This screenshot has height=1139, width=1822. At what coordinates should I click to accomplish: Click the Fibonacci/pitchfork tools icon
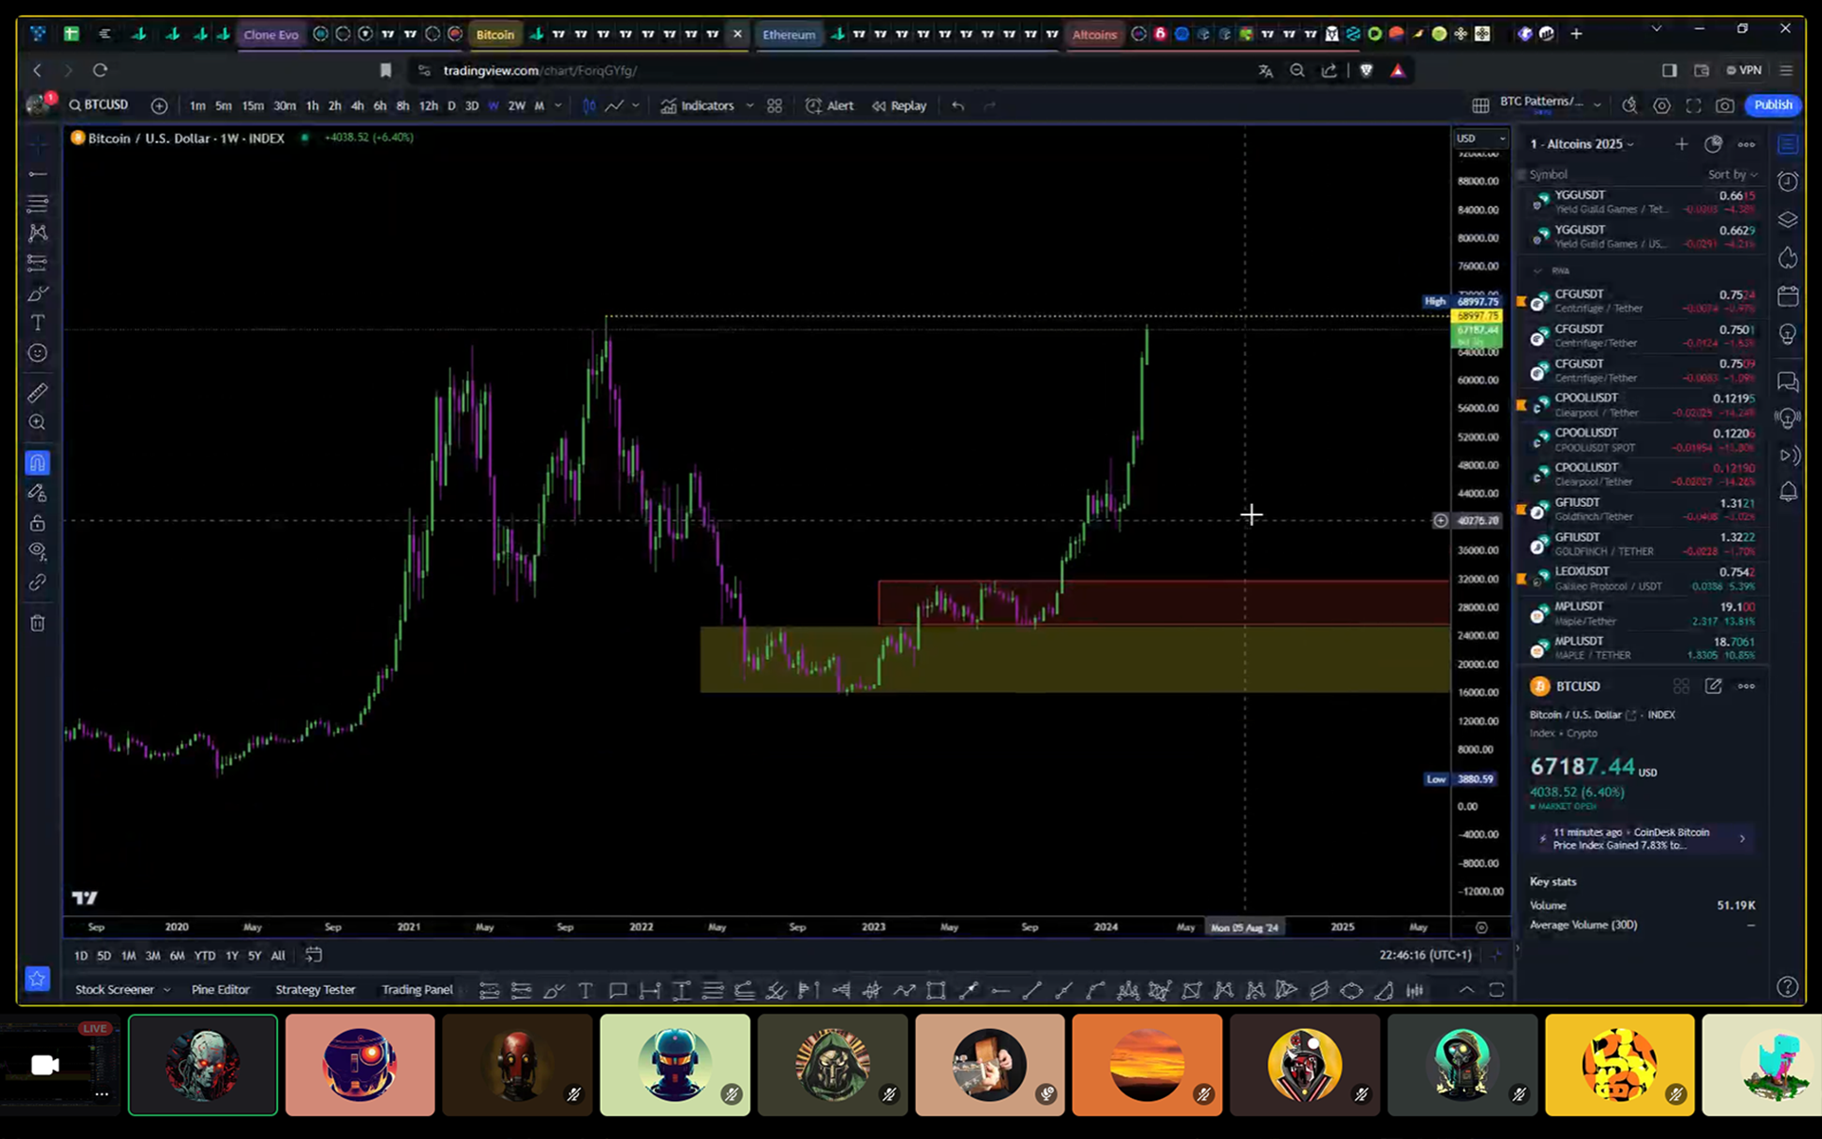[38, 203]
